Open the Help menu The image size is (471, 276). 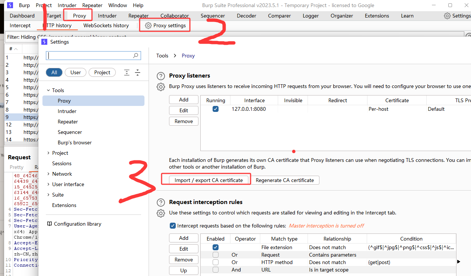point(138,5)
